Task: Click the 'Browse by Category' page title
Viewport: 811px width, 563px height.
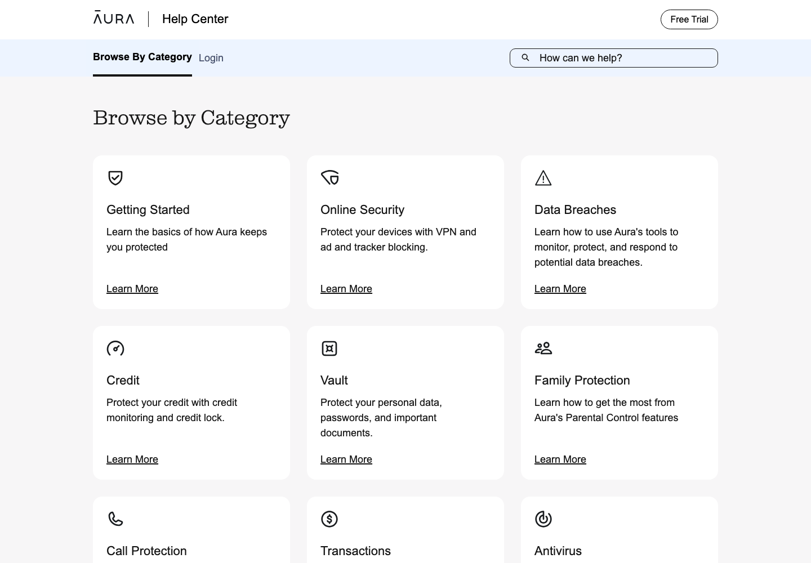Action: click(x=191, y=118)
